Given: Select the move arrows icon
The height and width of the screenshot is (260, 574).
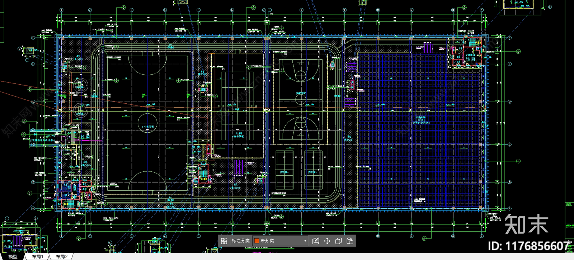Looking at the screenshot, I should click(x=327, y=241).
